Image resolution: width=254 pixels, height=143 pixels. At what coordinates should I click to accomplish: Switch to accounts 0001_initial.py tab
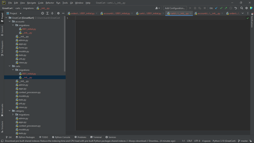coord(116,14)
